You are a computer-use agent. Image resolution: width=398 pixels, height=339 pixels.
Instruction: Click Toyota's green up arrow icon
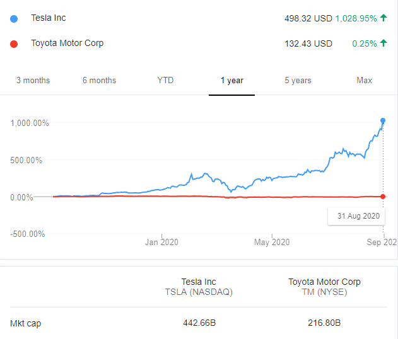[x=383, y=43]
